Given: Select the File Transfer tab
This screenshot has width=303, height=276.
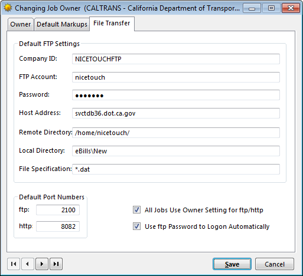Looking at the screenshot, I should click(x=112, y=24).
